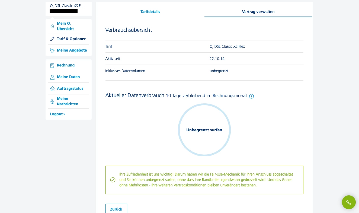Click the icon beside Meine Nachrichten
Viewport: 359px width, 213px height.
pyautogui.click(x=52, y=101)
